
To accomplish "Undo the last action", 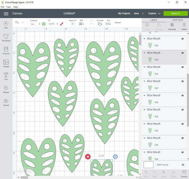I will (x=17, y=23).
